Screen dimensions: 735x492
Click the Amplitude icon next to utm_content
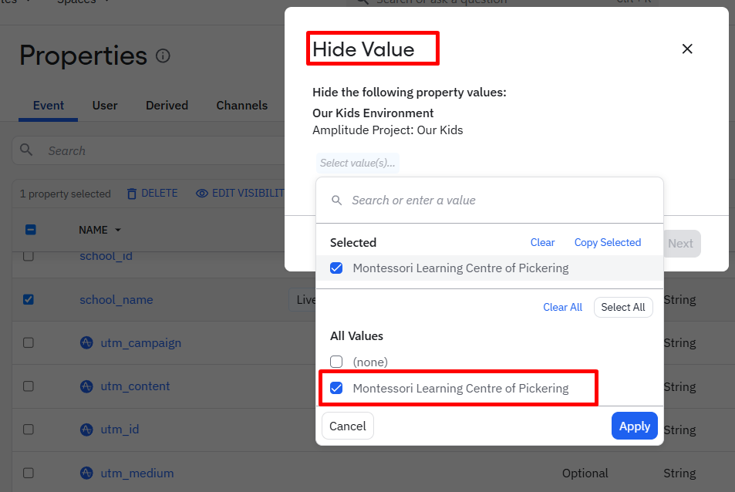87,386
